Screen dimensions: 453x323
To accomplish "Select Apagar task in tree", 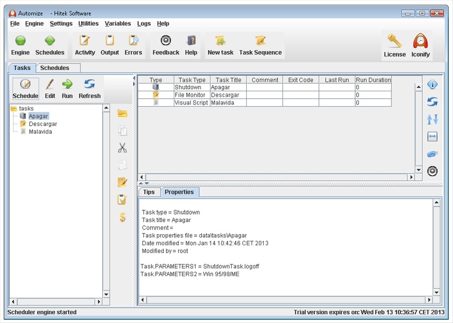I will pos(38,116).
